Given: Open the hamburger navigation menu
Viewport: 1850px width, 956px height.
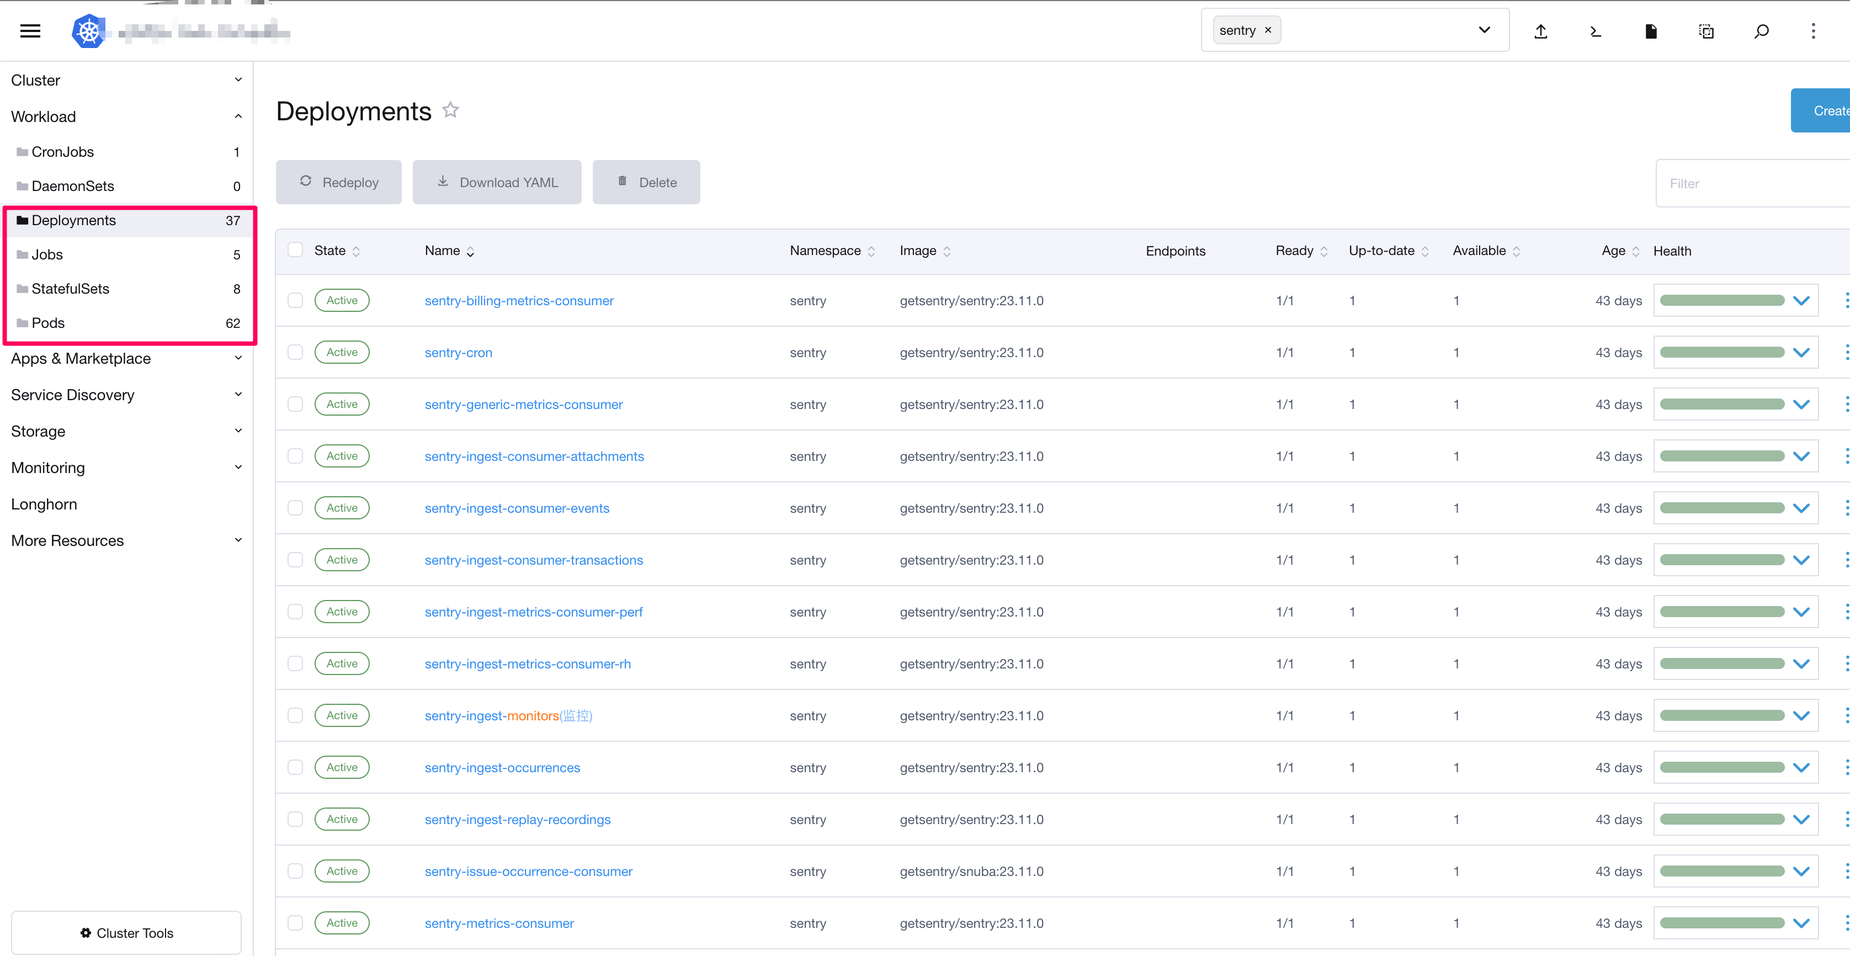Looking at the screenshot, I should pyautogui.click(x=30, y=31).
